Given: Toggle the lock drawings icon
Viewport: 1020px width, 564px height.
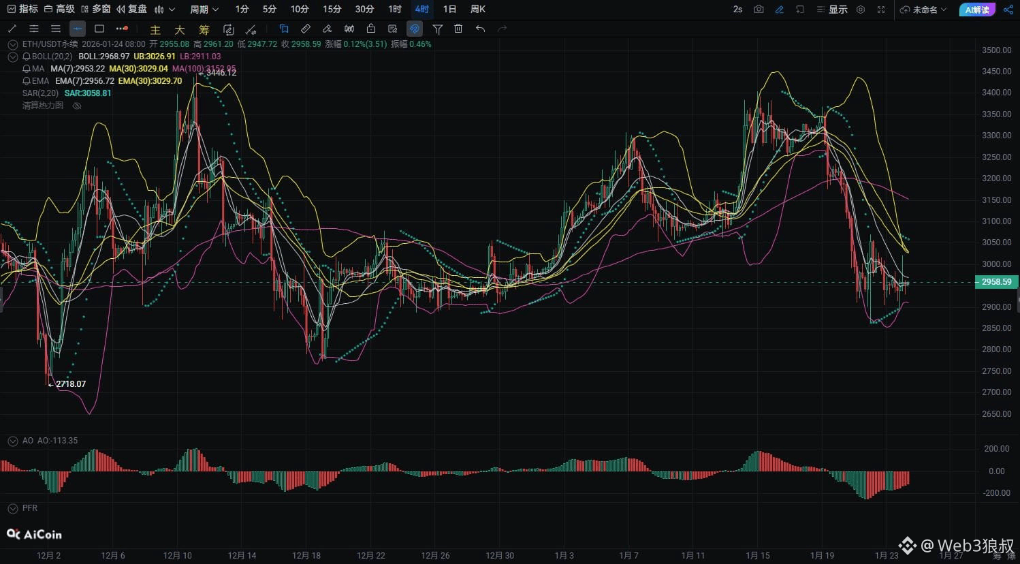Looking at the screenshot, I should pyautogui.click(x=370, y=29).
